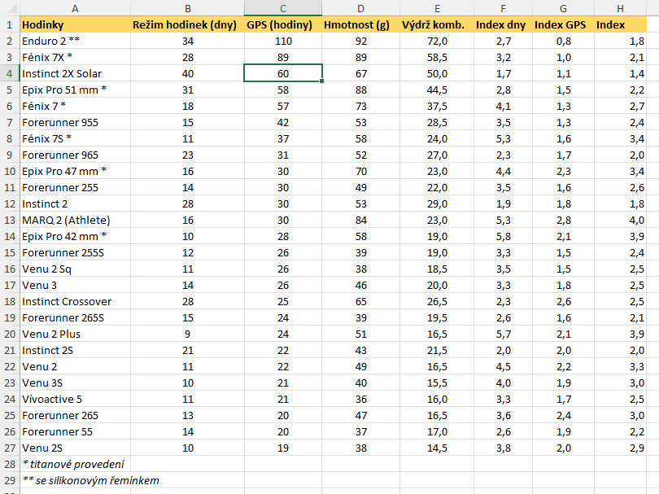
Task: Click the 'Index dny' header cell
Action: (x=503, y=24)
